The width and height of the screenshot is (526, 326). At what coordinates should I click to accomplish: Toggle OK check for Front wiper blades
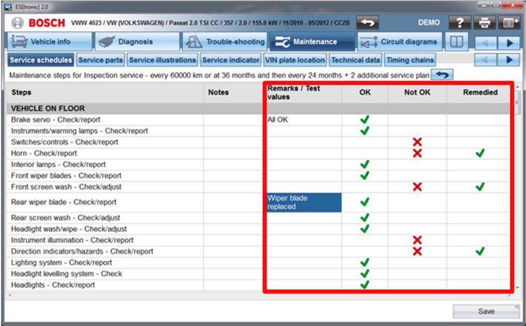365,175
